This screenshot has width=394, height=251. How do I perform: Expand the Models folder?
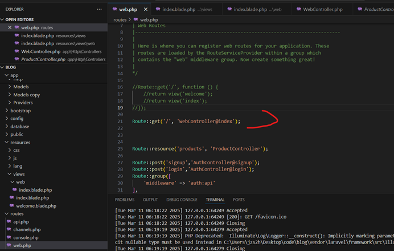click(x=10, y=87)
